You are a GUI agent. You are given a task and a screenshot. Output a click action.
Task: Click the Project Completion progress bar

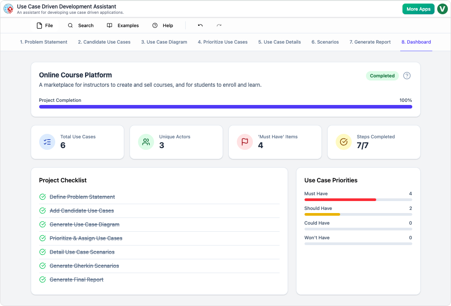click(x=225, y=107)
